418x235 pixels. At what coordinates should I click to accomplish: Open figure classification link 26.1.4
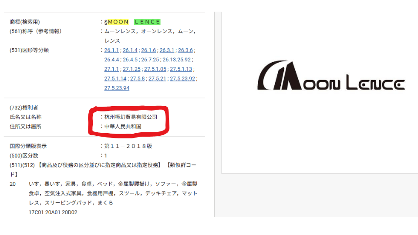click(130, 50)
